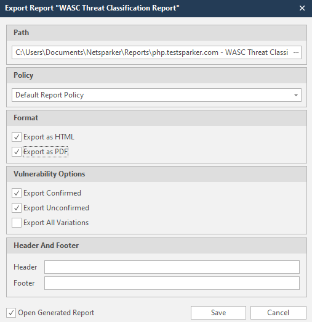Open the Default Report Policy dropdown arrow
312x322 pixels.
click(296, 95)
